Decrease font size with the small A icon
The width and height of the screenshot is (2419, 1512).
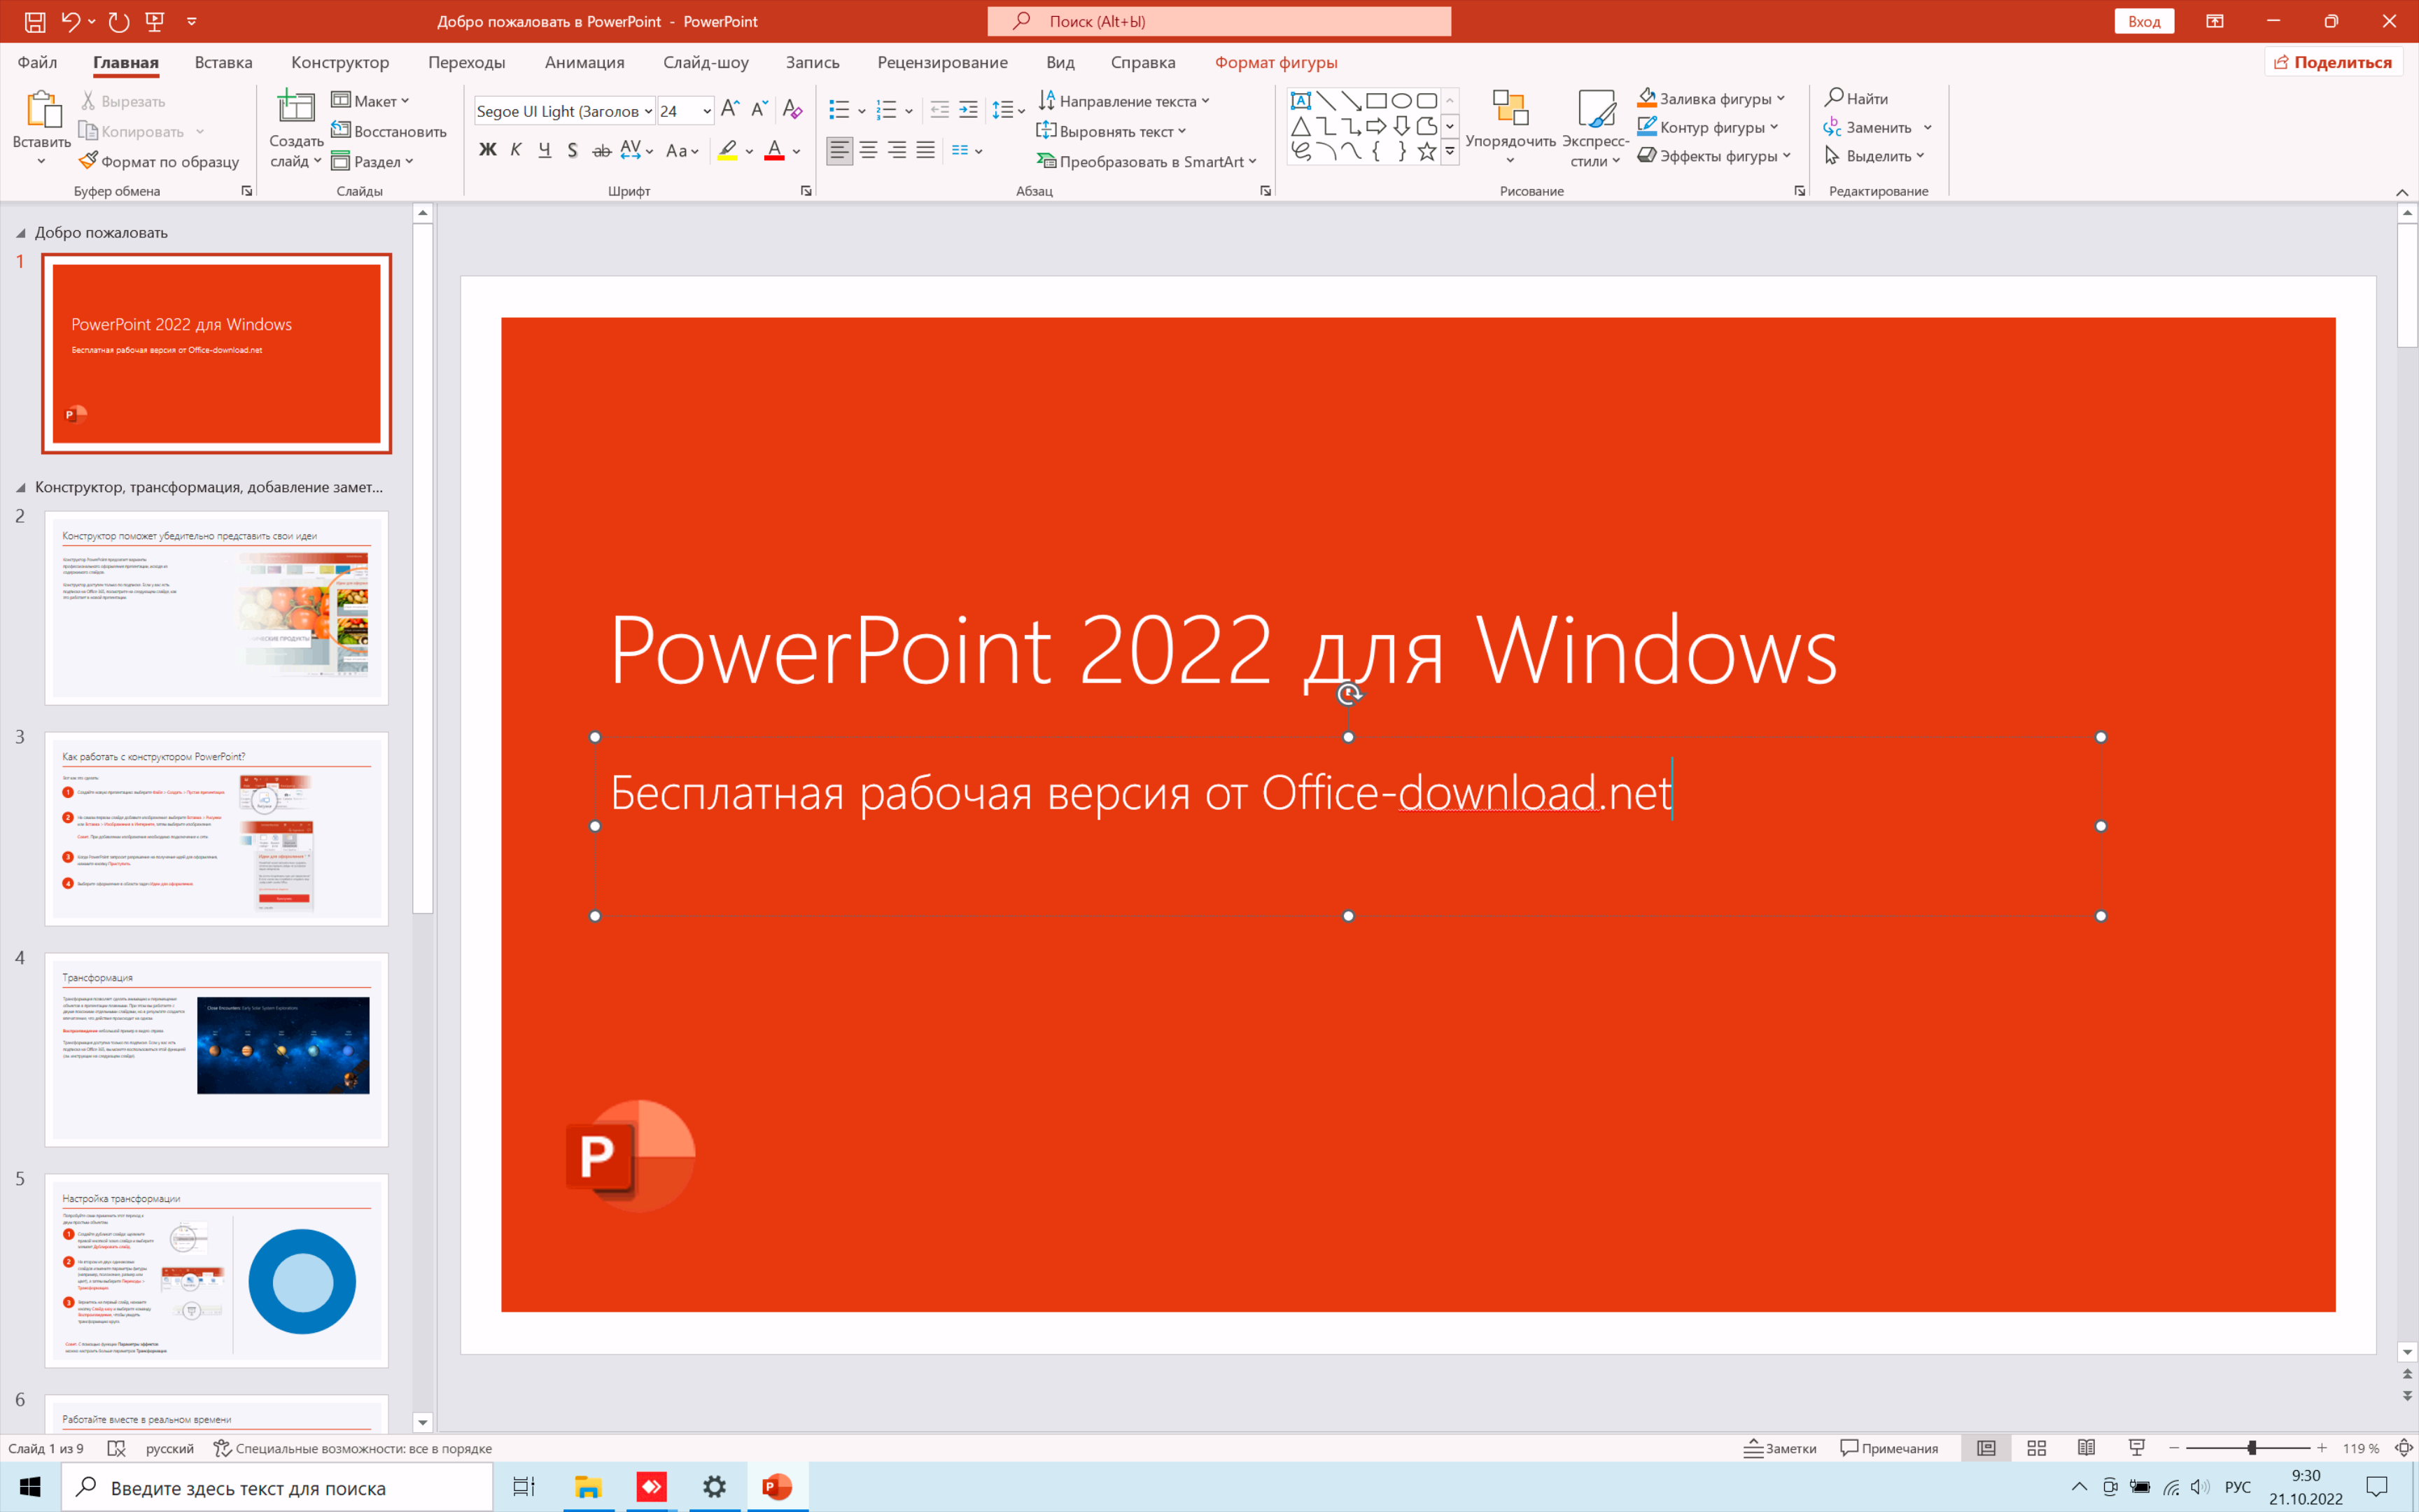point(759,109)
